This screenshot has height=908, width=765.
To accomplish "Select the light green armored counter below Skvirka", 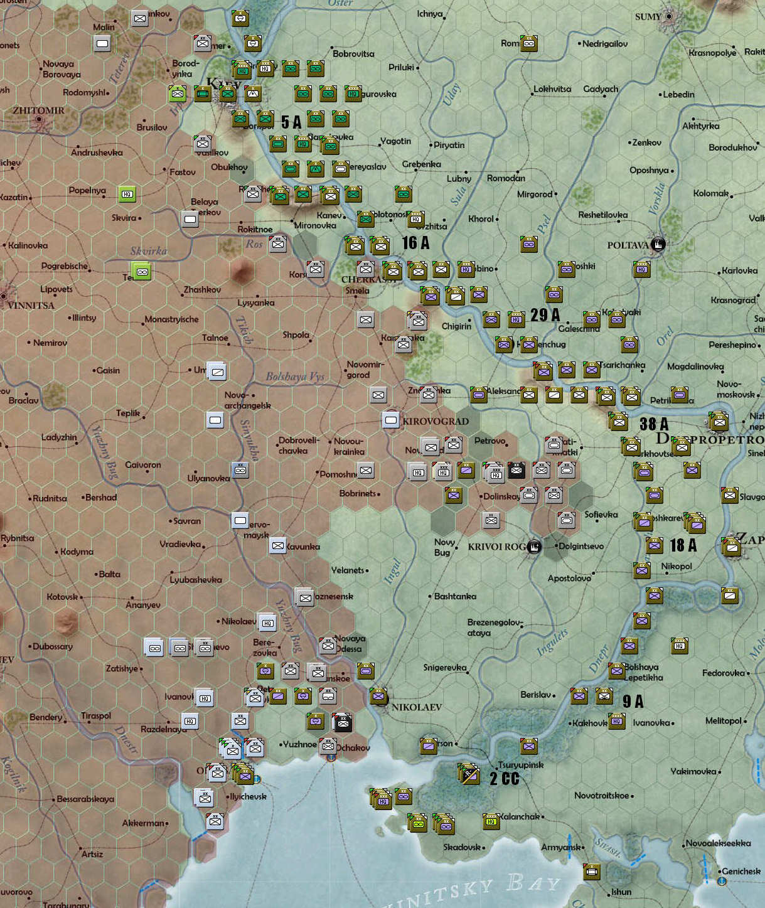I will (x=142, y=272).
